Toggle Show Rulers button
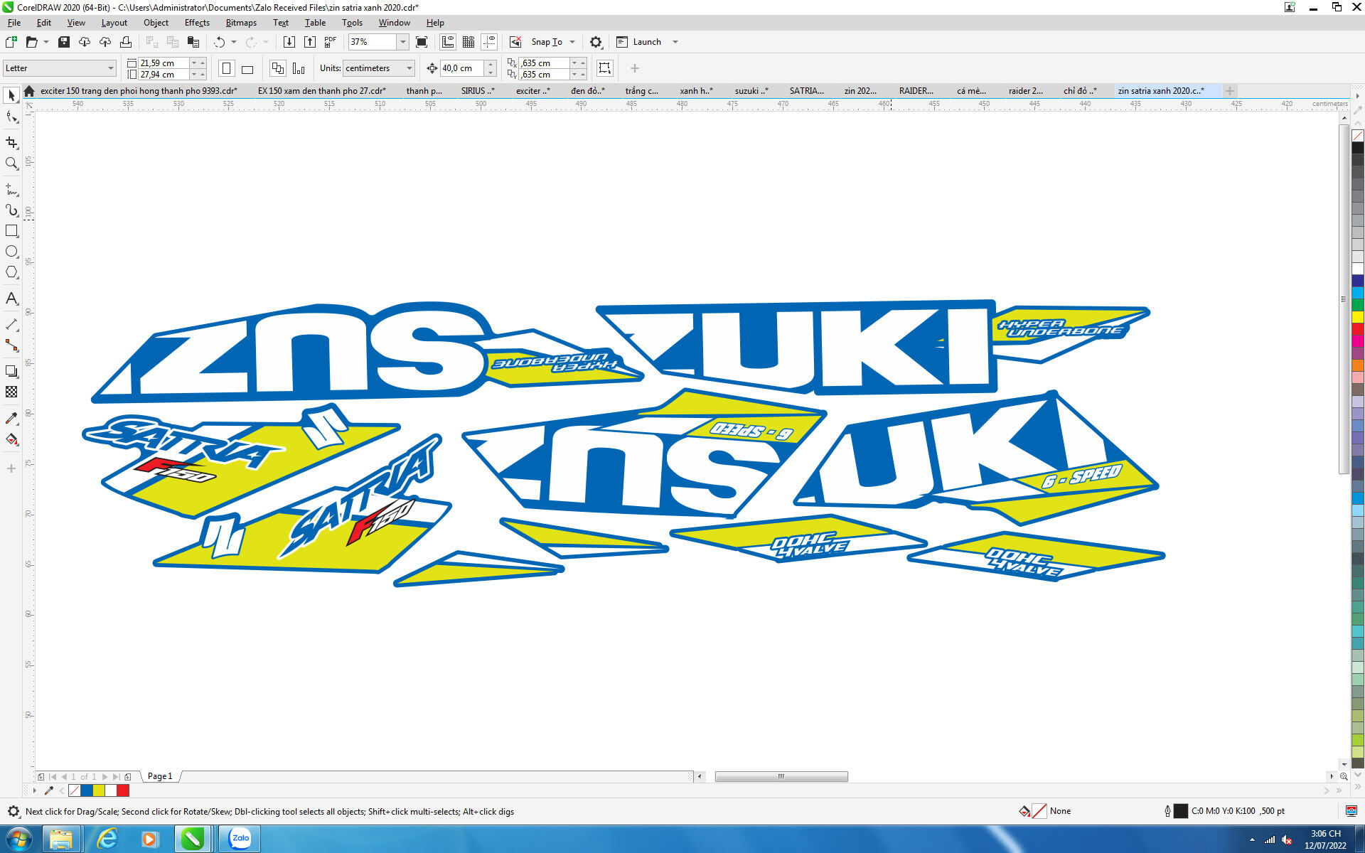The image size is (1365, 853). pyautogui.click(x=448, y=42)
